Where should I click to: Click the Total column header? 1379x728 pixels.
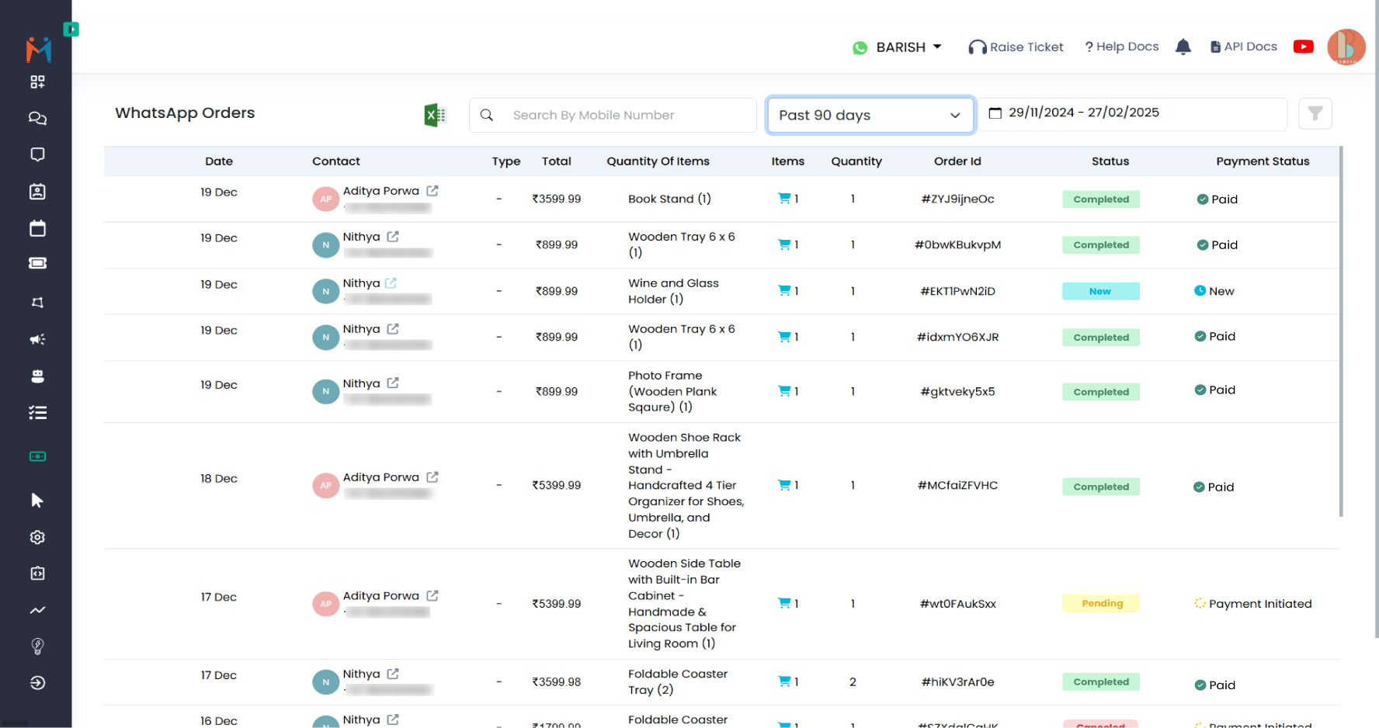[x=556, y=161]
